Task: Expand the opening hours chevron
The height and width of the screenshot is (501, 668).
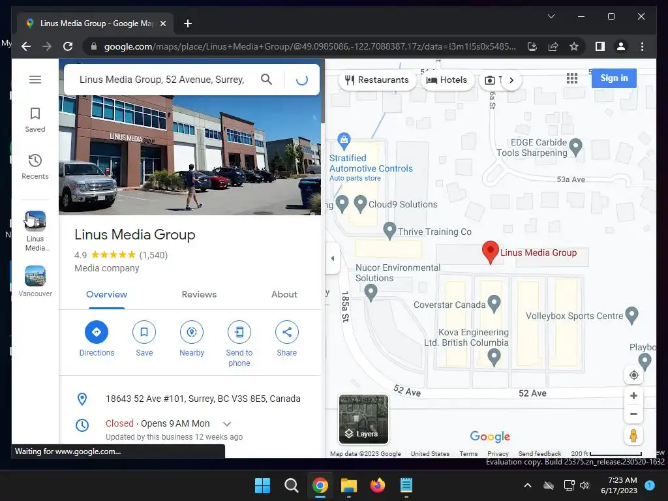Action: [227, 424]
